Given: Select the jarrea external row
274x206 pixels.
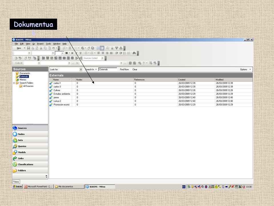Looking at the screenshot, I should 151,98.
